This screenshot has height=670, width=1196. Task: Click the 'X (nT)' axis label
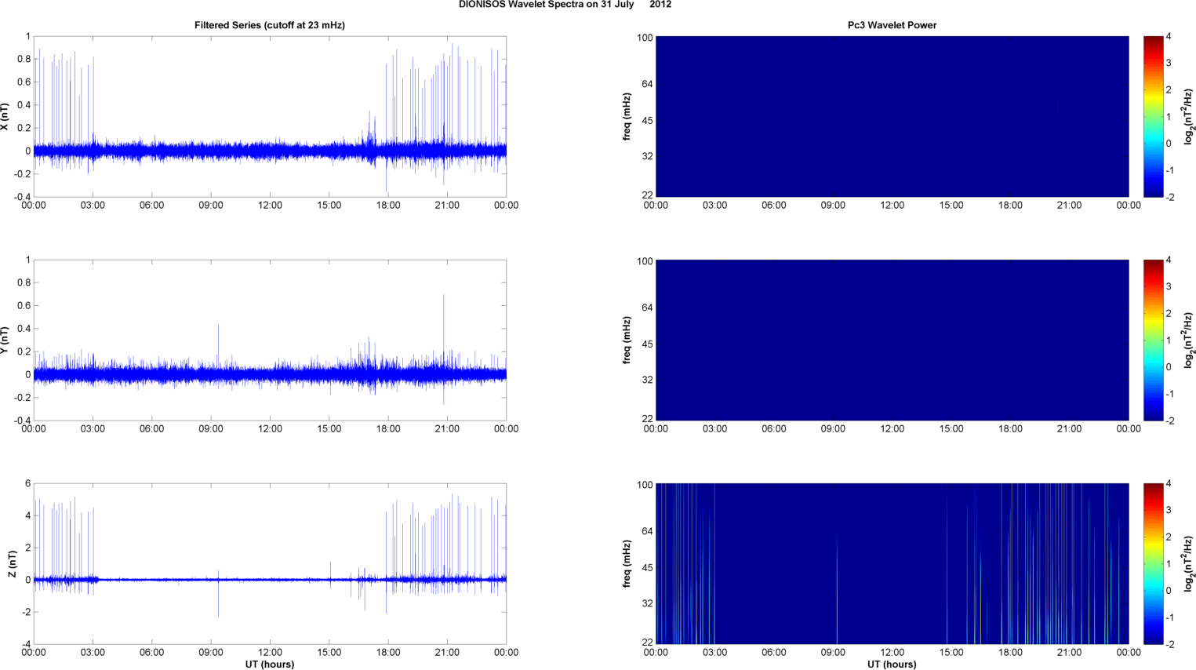(5, 117)
